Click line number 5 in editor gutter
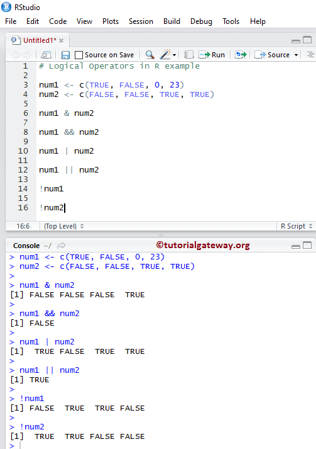Viewport: 316px width, 449px height. point(26,104)
